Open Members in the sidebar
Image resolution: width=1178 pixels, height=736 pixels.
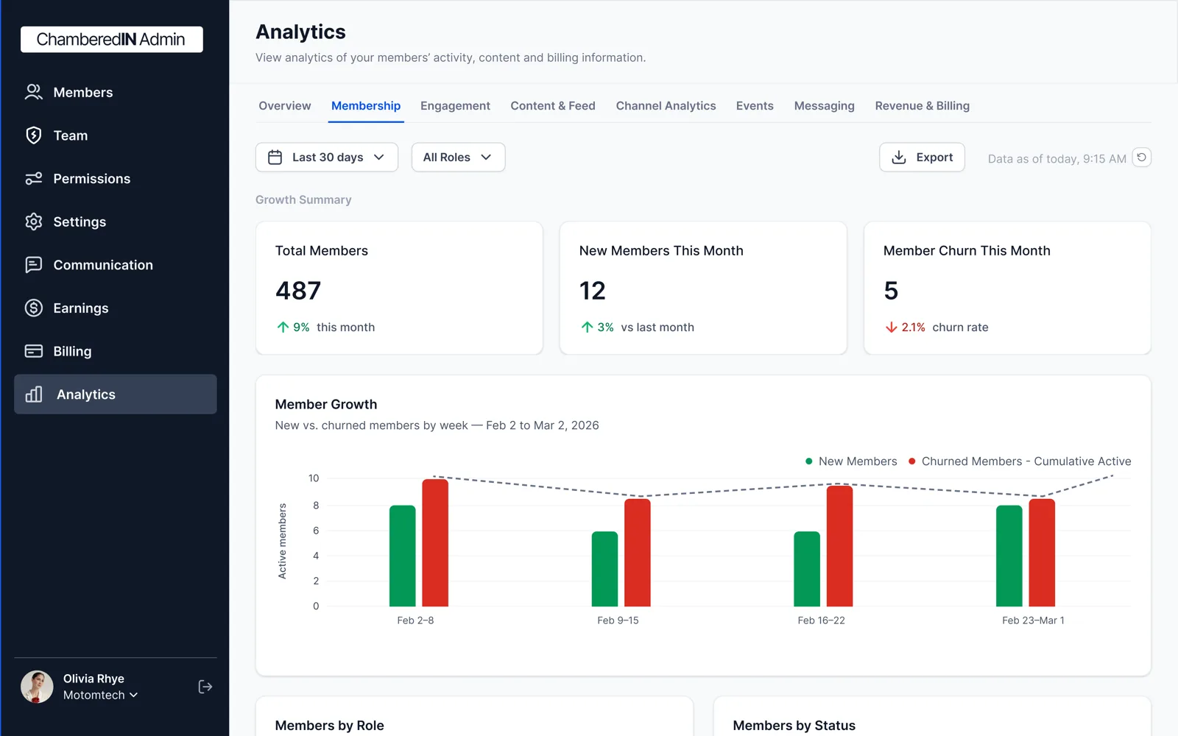(x=116, y=92)
